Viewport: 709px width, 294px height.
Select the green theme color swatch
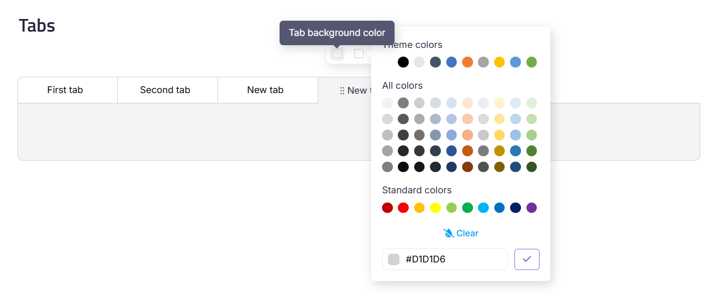(532, 62)
